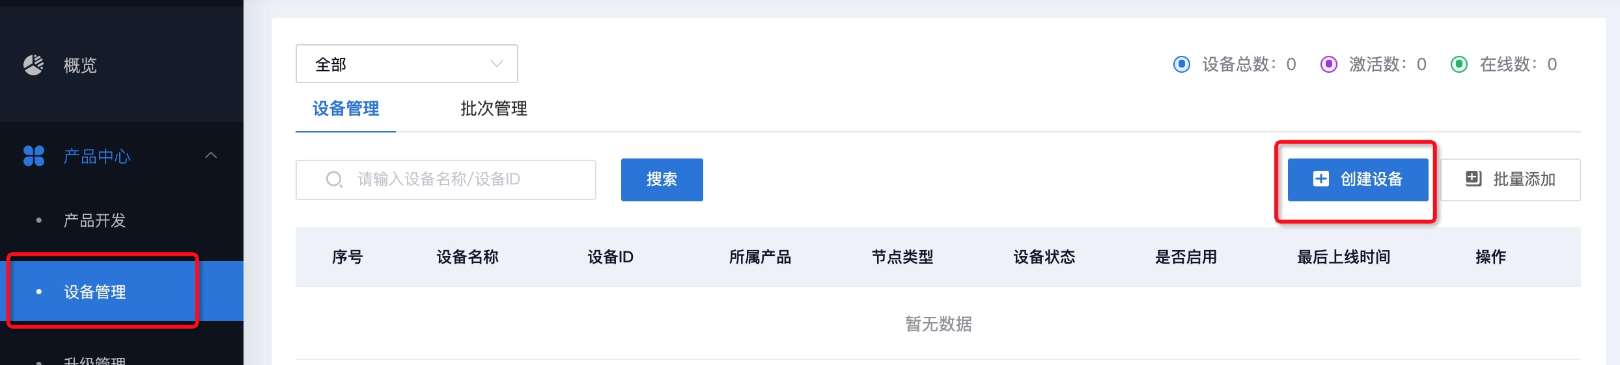Click the 批量添加 button
Screen dimensions: 1620x365
coord(1510,180)
